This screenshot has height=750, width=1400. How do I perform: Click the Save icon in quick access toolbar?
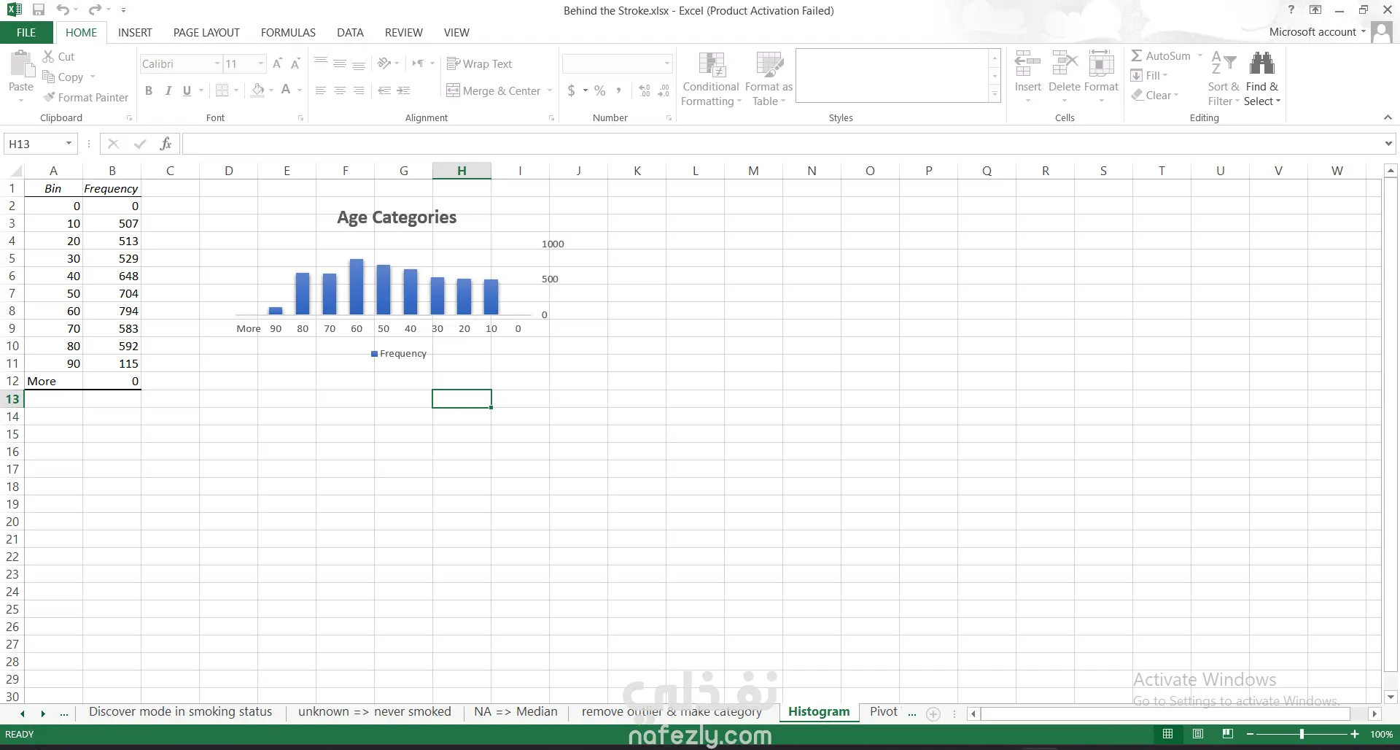(39, 10)
